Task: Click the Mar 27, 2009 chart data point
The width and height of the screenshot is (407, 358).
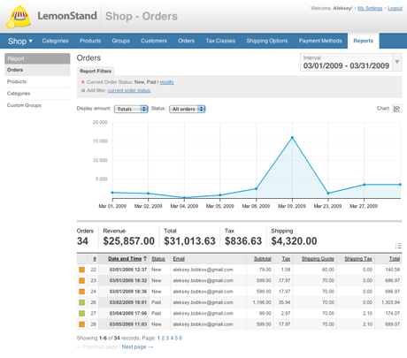Action: click(x=364, y=185)
